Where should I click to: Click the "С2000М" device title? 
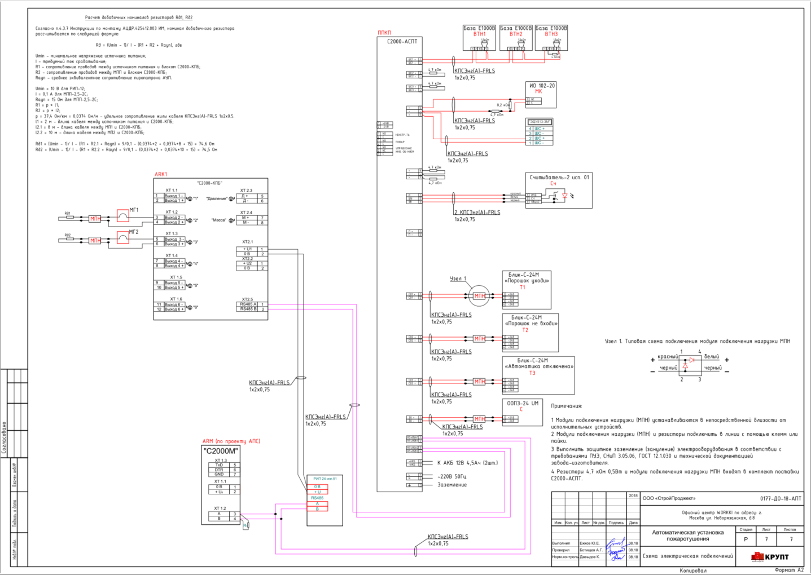[x=221, y=451]
